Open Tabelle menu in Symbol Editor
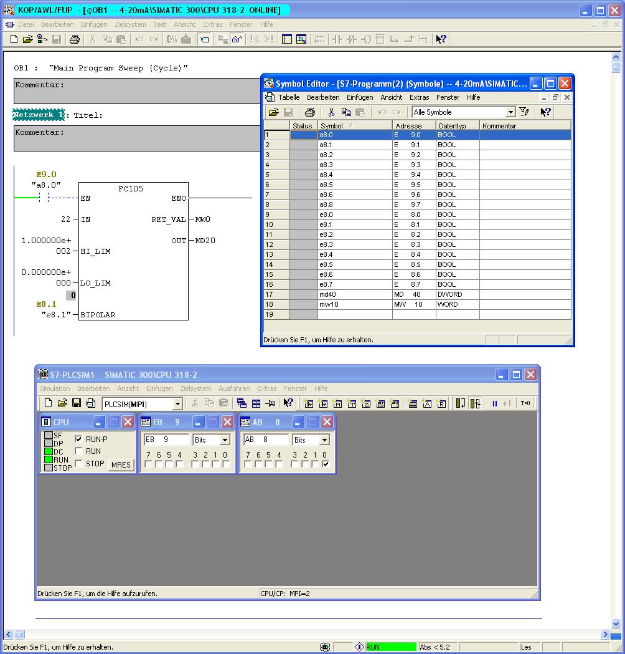Screen dimensions: 625x654 tap(289, 97)
